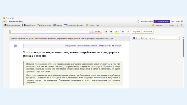Open Справочная информация
The height and width of the screenshot is (105, 187).
(74, 25)
